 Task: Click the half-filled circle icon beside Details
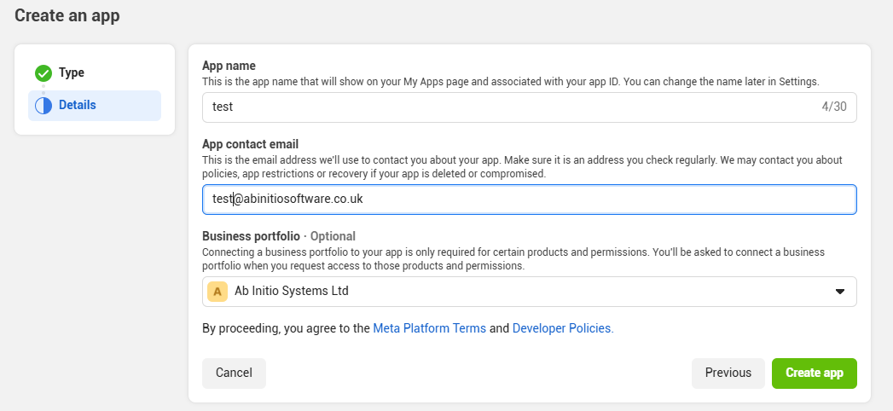[x=43, y=106]
